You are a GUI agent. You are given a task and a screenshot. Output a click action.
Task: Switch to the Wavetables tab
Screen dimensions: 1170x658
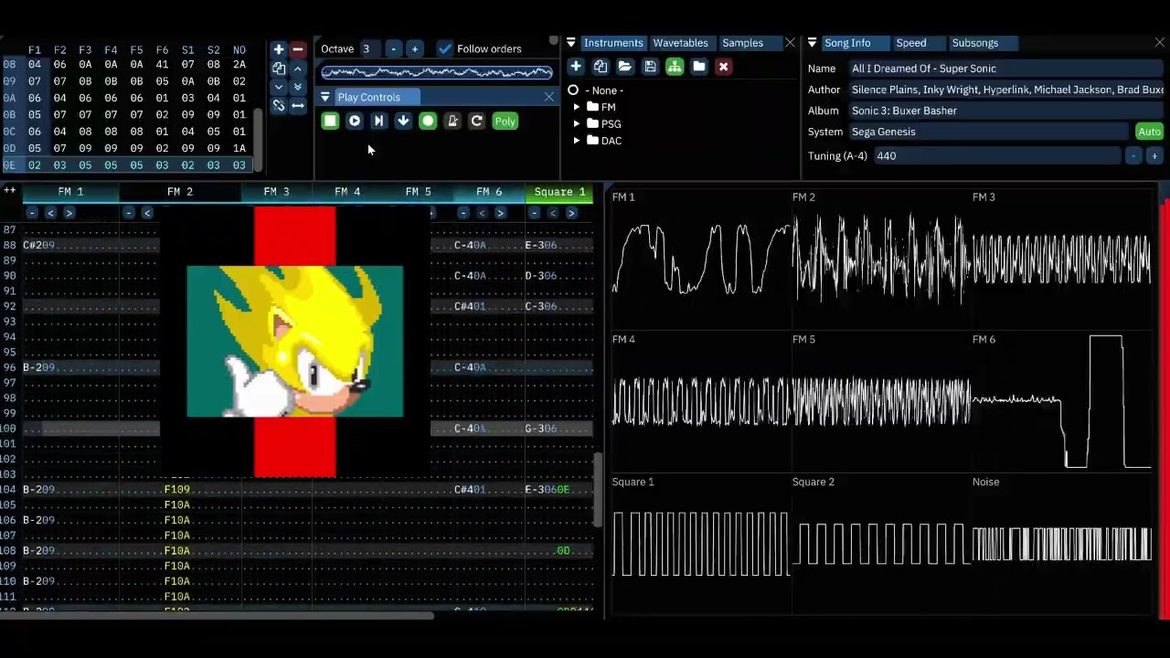680,43
